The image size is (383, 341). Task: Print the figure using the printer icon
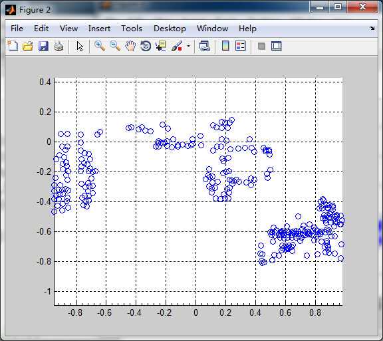pos(59,46)
